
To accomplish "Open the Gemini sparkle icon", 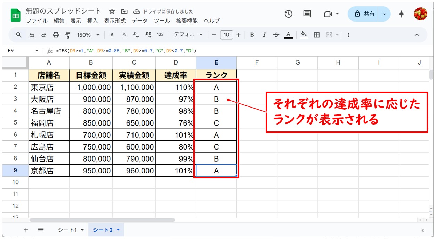I will (x=402, y=14).
